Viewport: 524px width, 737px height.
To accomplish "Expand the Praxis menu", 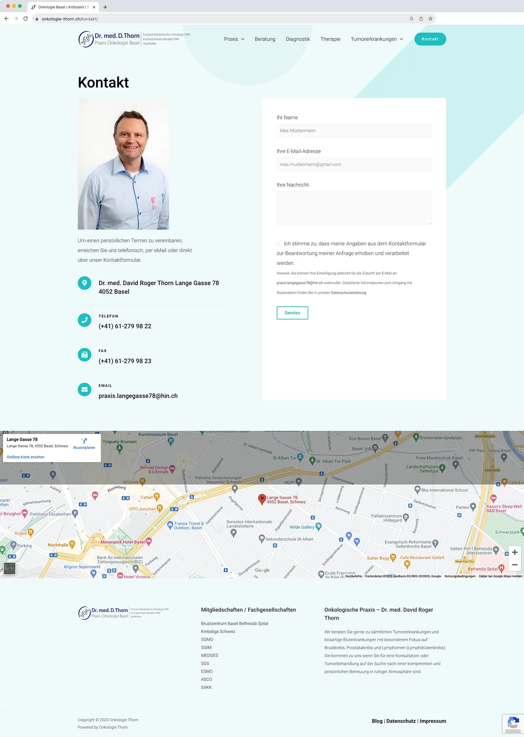I will (234, 39).
